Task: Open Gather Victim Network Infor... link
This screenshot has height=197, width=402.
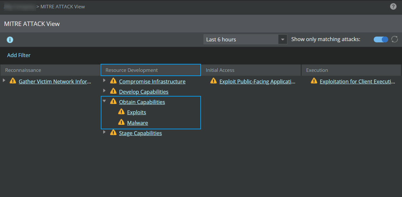Action: (55, 81)
